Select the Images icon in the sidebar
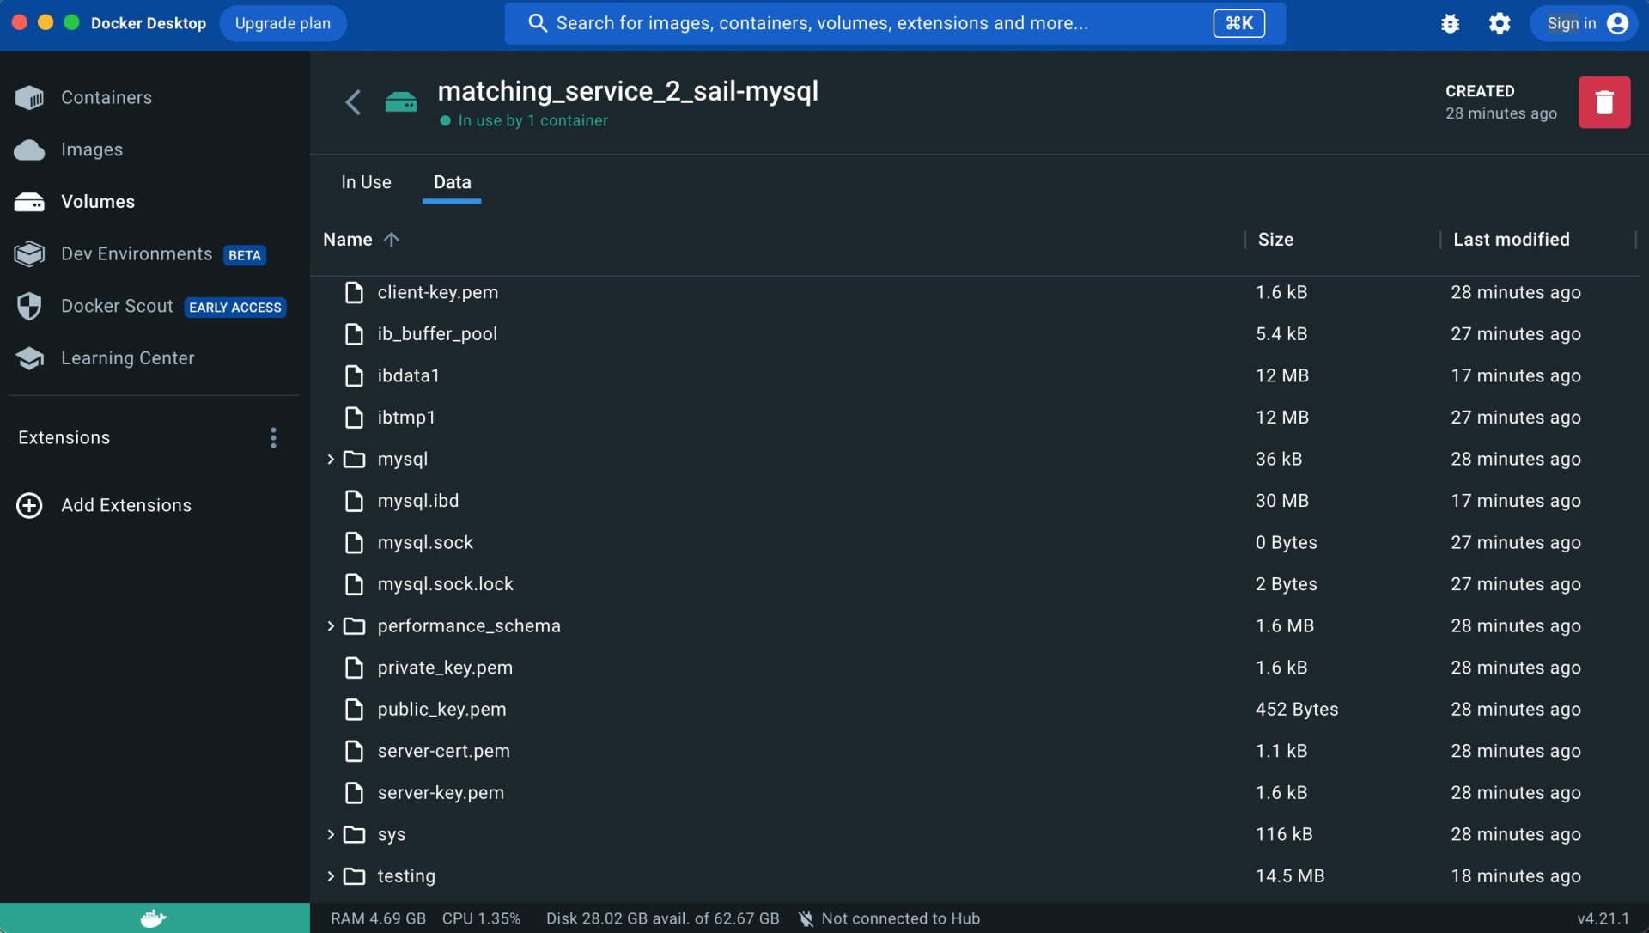Image resolution: width=1649 pixels, height=933 pixels. (x=30, y=149)
